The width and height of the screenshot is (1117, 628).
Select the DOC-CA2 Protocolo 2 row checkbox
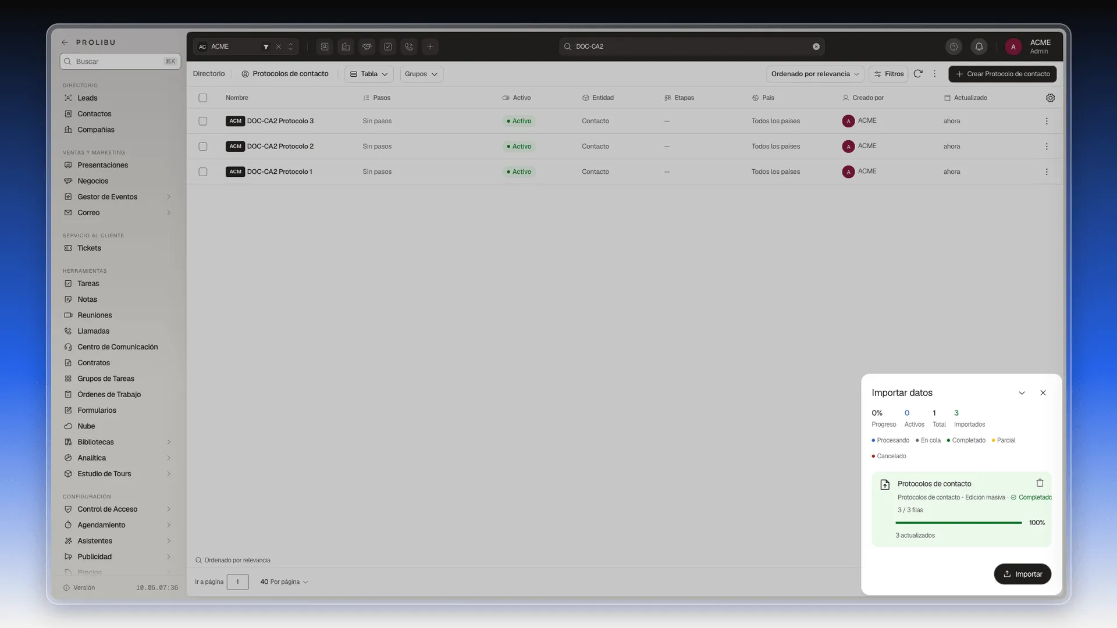[202, 147]
